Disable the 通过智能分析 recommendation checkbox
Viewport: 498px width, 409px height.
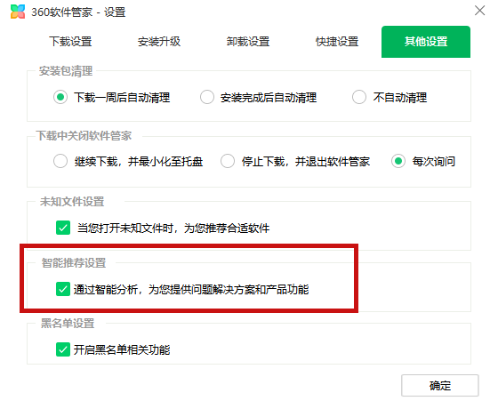click(63, 289)
